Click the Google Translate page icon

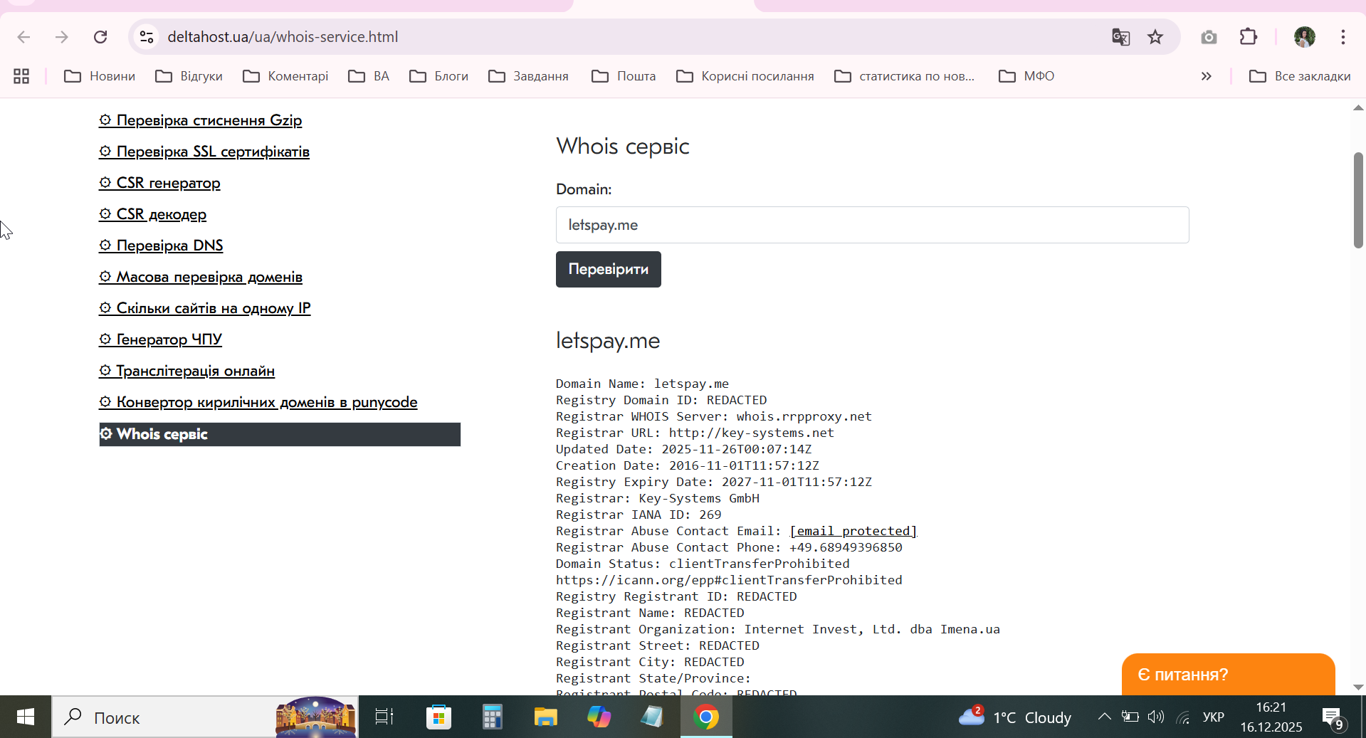coord(1120,37)
